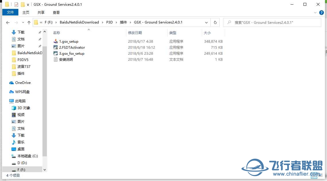Expand subfolders after P3D in the breadcrumb

pyautogui.click(x=116, y=22)
